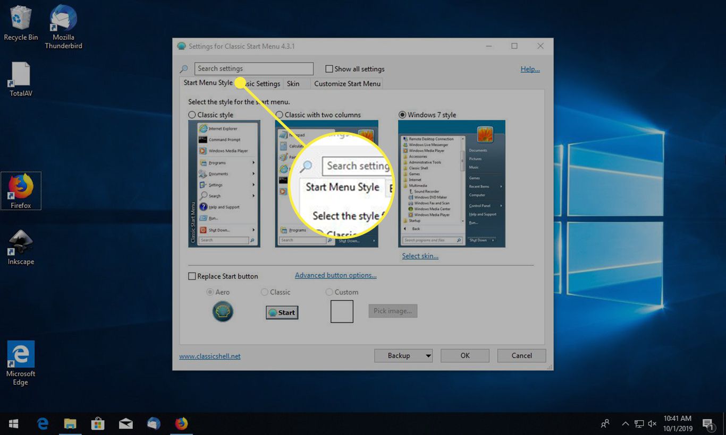Close the Classic Start Menu settings window

pos(541,46)
